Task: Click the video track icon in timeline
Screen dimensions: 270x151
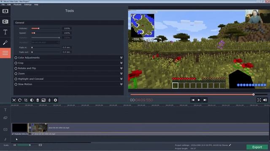Action: point(5,130)
